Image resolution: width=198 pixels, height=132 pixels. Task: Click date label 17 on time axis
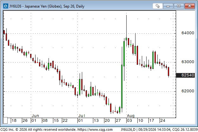tap(152, 121)
